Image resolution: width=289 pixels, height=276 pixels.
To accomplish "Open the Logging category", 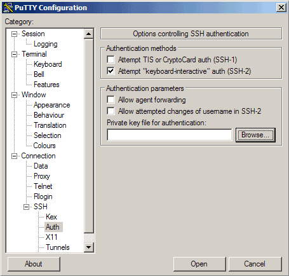I will click(46, 44).
